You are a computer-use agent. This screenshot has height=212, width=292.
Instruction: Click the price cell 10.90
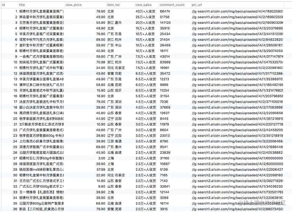(x=101, y=124)
